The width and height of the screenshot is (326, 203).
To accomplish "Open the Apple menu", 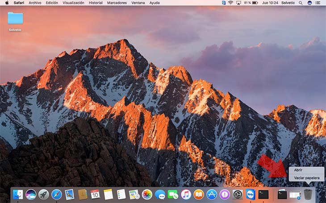I will tap(7, 3).
